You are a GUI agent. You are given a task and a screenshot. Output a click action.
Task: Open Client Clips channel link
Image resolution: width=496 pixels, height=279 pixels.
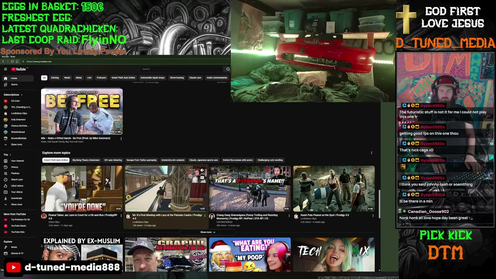coord(54,222)
